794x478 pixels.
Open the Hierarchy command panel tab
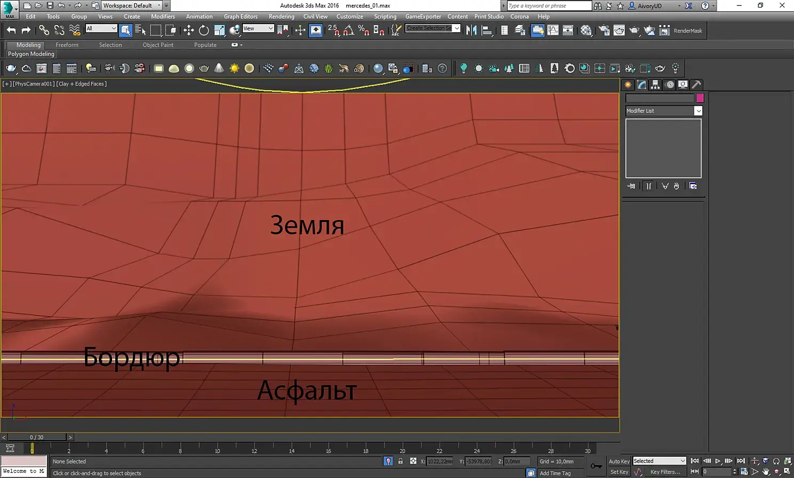(655, 84)
